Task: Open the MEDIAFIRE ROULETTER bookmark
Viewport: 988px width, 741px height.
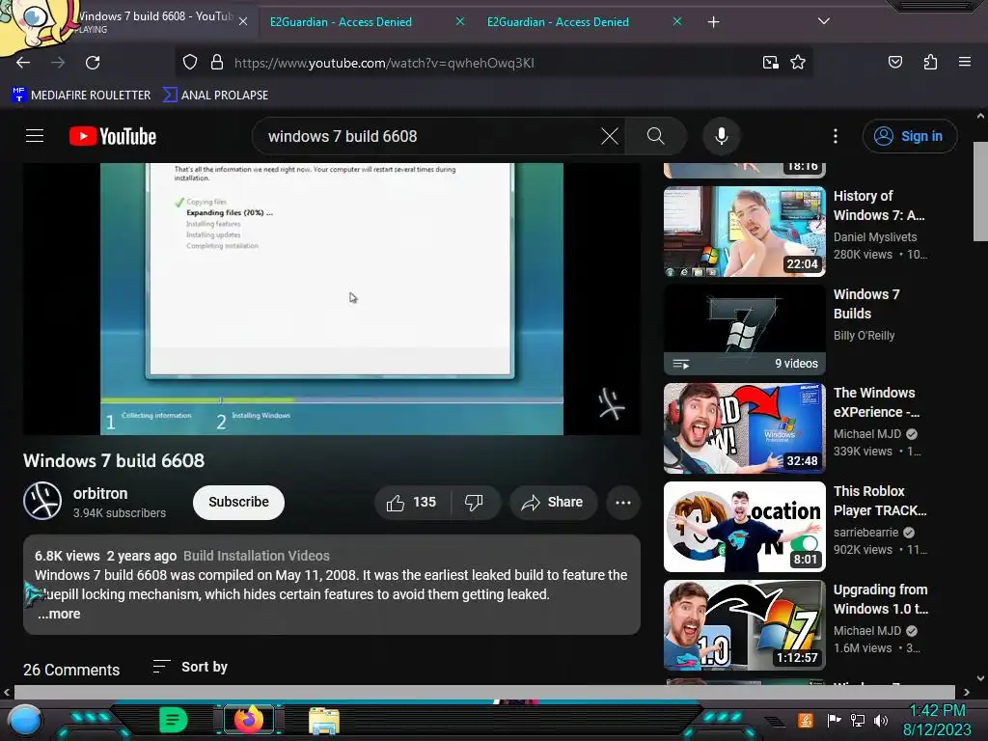Action: (x=81, y=96)
